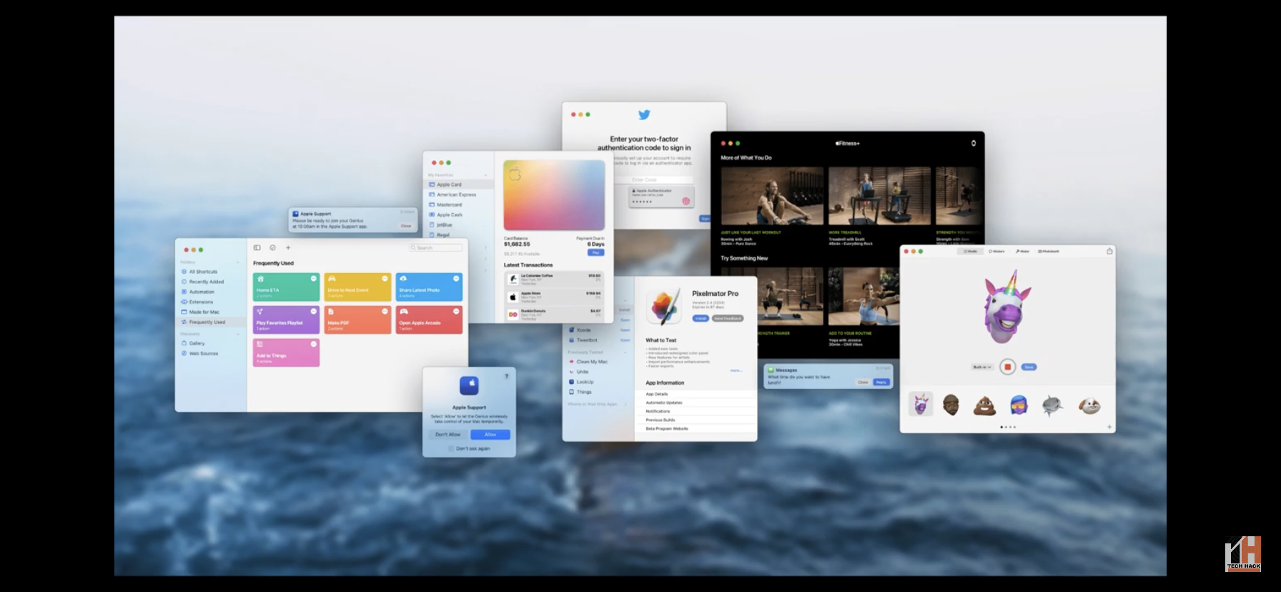Open the Rowing with Josh workout thumbnail

tap(772, 197)
